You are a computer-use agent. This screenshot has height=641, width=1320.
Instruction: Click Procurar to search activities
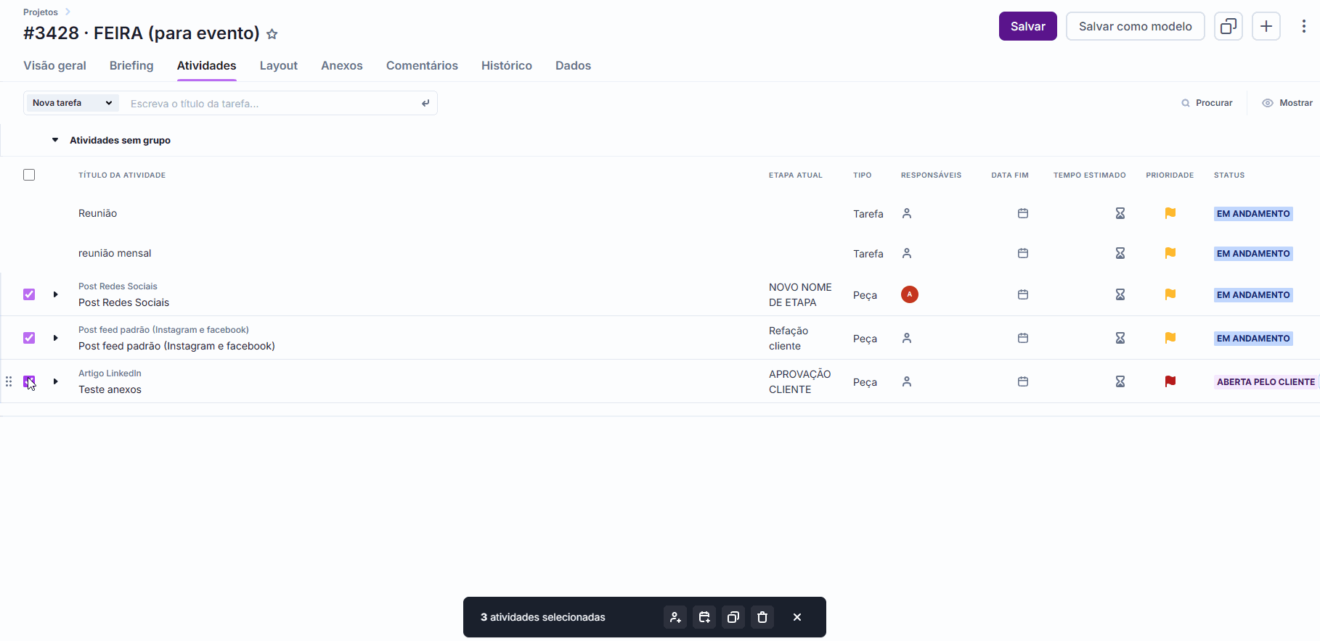1207,103
